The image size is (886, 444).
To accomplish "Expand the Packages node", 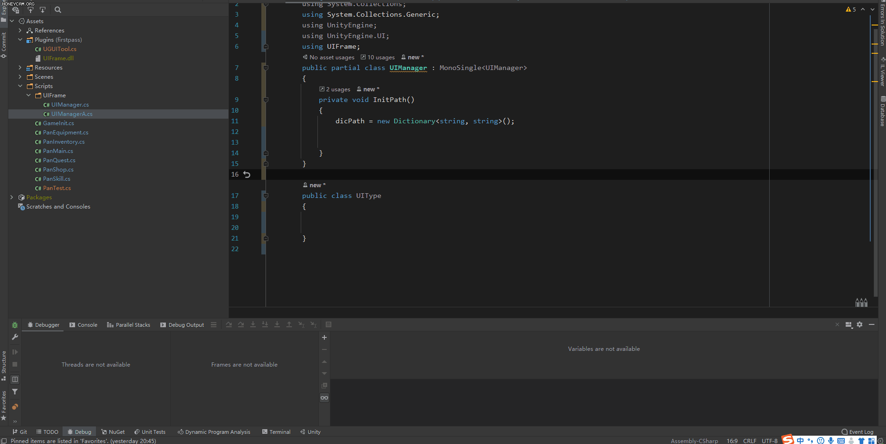I will [x=12, y=197].
